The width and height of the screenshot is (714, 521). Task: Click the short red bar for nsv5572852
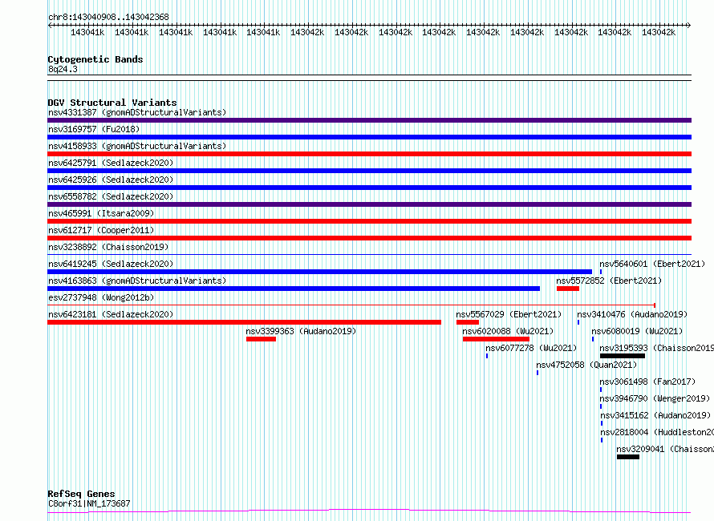click(x=567, y=289)
